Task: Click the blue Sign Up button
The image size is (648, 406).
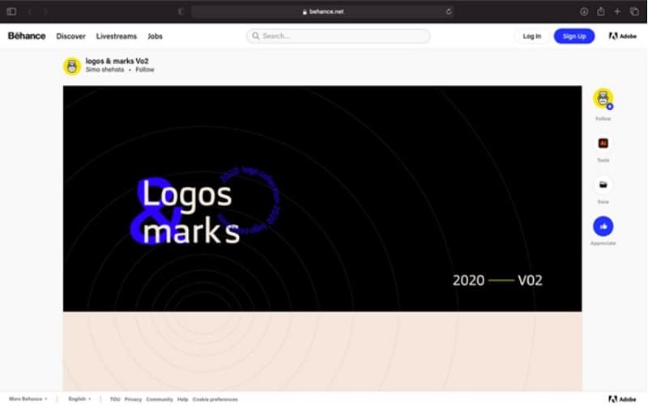Action: tap(574, 36)
